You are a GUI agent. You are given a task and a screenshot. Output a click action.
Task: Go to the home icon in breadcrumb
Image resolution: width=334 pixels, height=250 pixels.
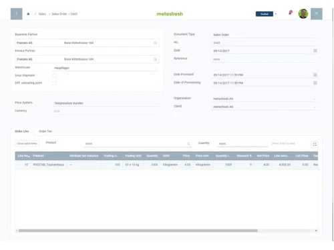pyautogui.click(x=28, y=14)
